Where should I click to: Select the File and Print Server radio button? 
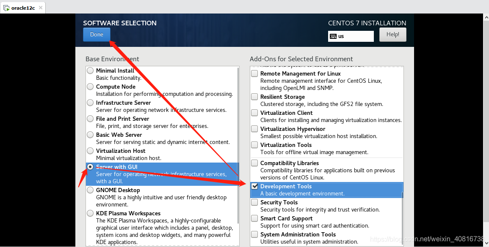(x=90, y=119)
